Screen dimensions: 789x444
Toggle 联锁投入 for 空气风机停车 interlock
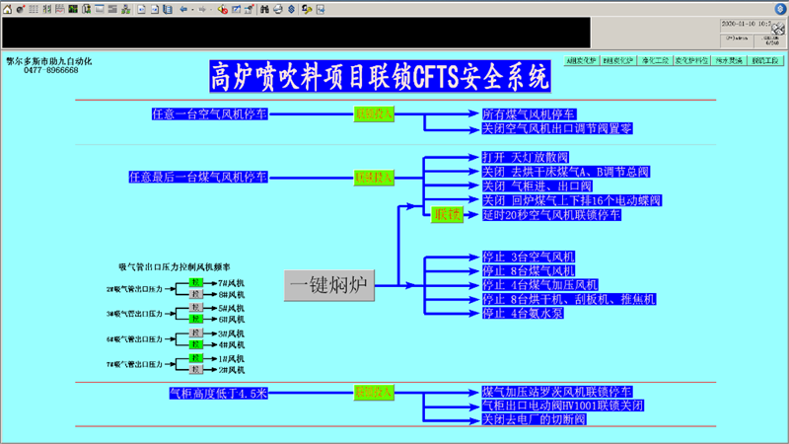pyautogui.click(x=374, y=114)
